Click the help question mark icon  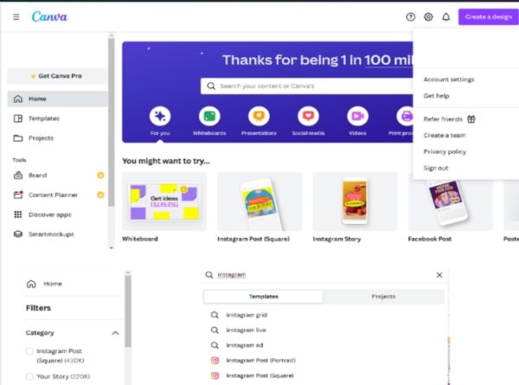tap(411, 16)
